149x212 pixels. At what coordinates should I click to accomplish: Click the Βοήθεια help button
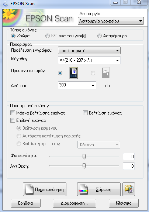26,203
